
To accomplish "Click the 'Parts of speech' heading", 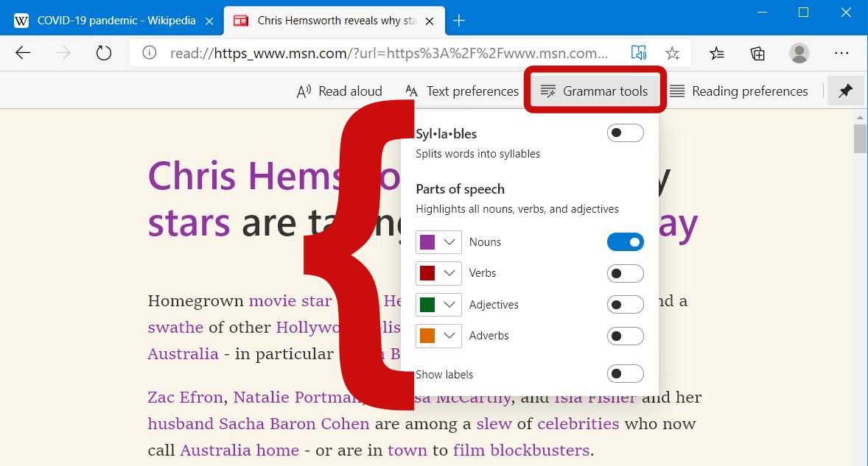I will pos(460,189).
